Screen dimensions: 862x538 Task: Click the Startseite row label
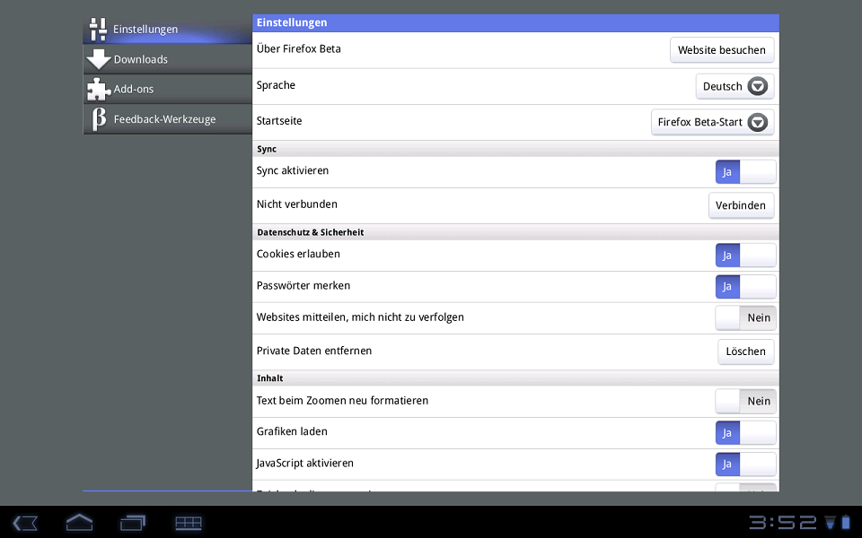[x=279, y=121]
